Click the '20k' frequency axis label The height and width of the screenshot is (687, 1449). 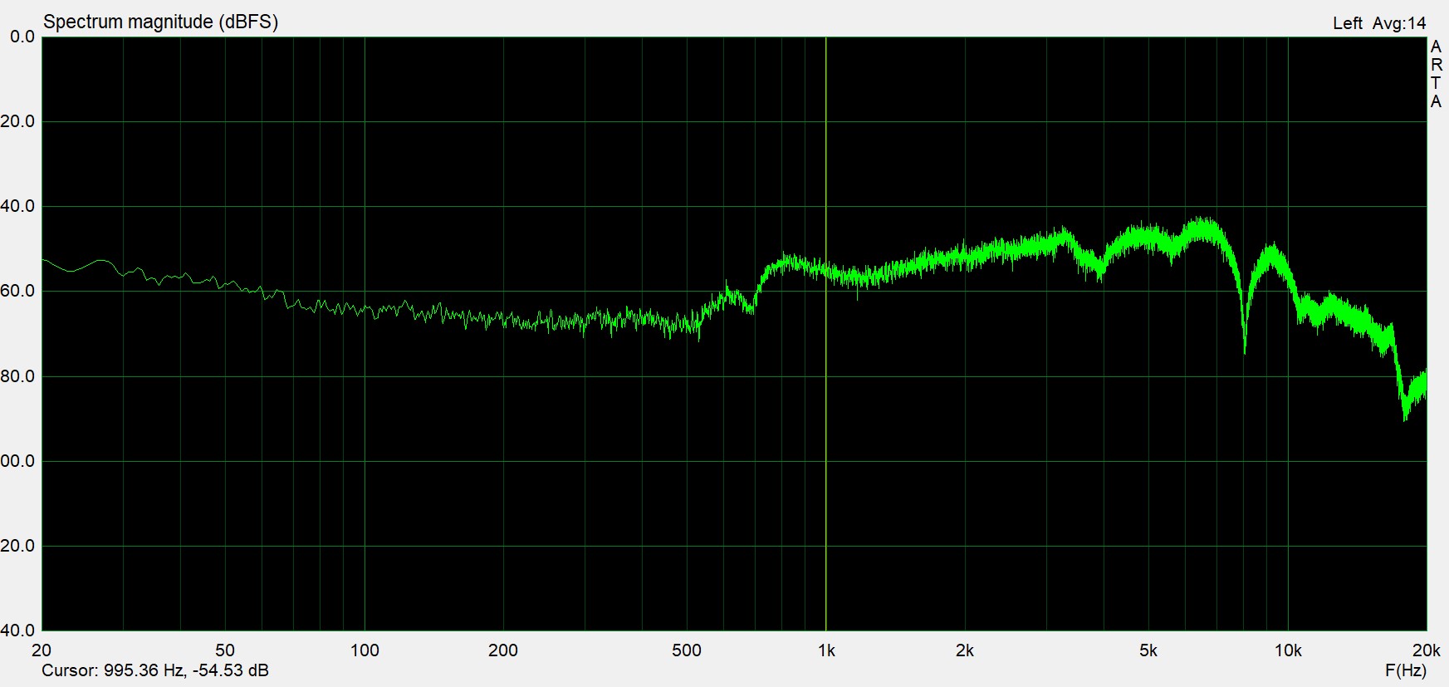(1427, 650)
